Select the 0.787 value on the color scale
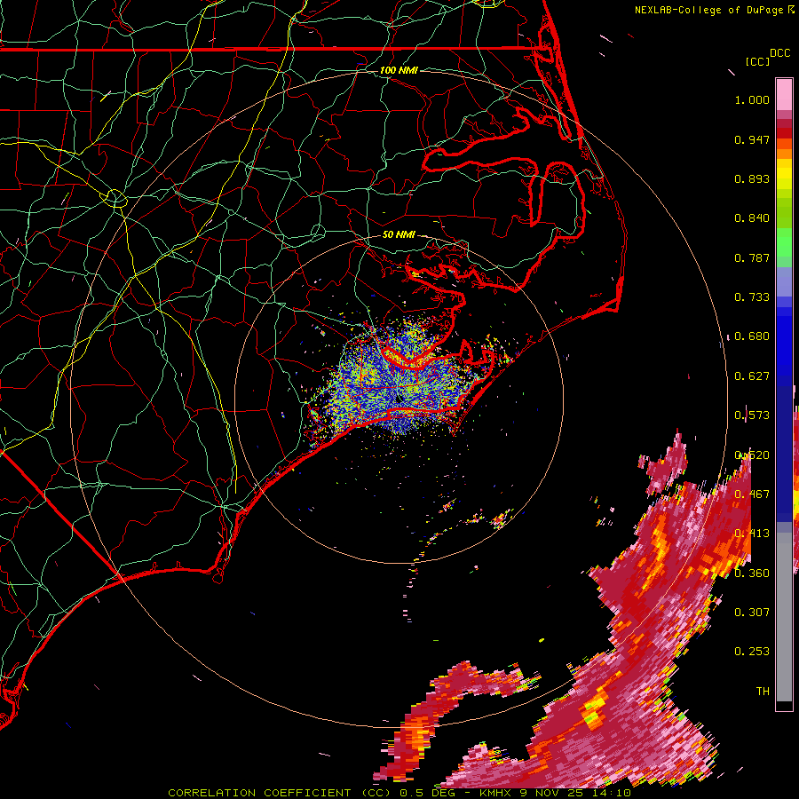The height and width of the screenshot is (799, 799). 752,257
